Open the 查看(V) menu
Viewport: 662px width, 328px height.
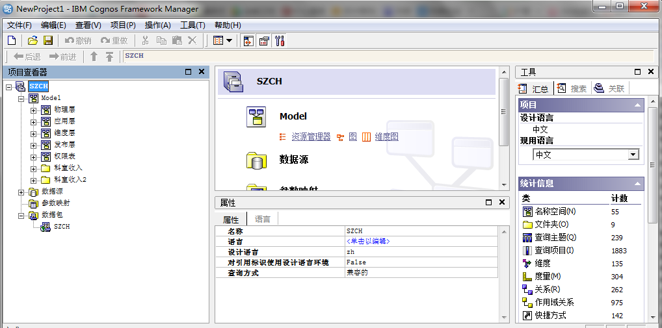click(88, 25)
